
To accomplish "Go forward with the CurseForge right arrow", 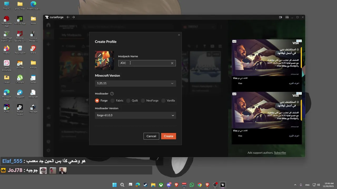I will tap(73, 17).
